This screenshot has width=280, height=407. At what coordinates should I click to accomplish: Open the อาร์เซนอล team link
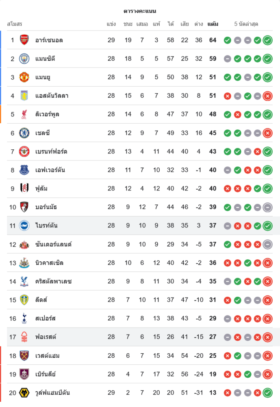49,40
